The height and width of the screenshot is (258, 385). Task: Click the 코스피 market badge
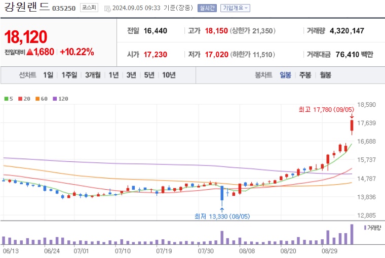pyautogui.click(x=89, y=8)
